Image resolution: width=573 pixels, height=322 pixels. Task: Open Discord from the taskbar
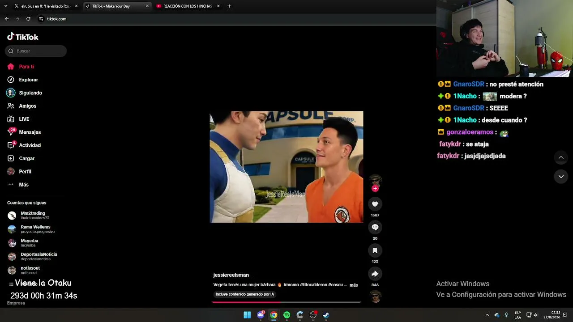[x=261, y=315]
